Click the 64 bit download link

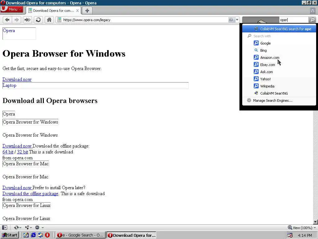[8, 152]
